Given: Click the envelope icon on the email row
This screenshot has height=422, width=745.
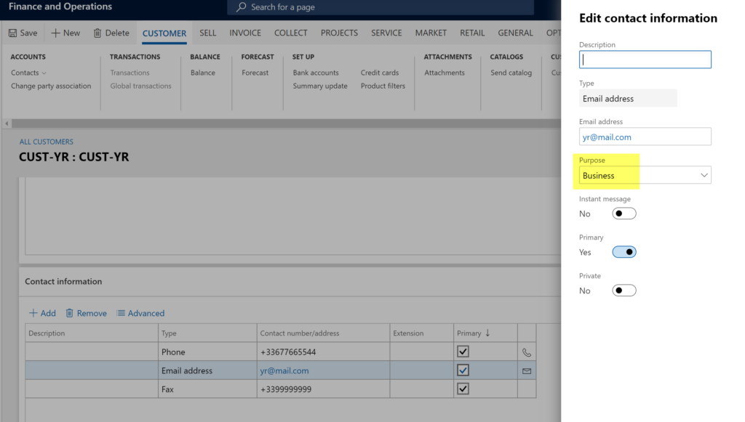Looking at the screenshot, I should [527, 370].
